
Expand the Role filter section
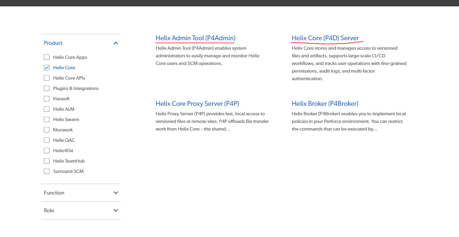(81, 210)
